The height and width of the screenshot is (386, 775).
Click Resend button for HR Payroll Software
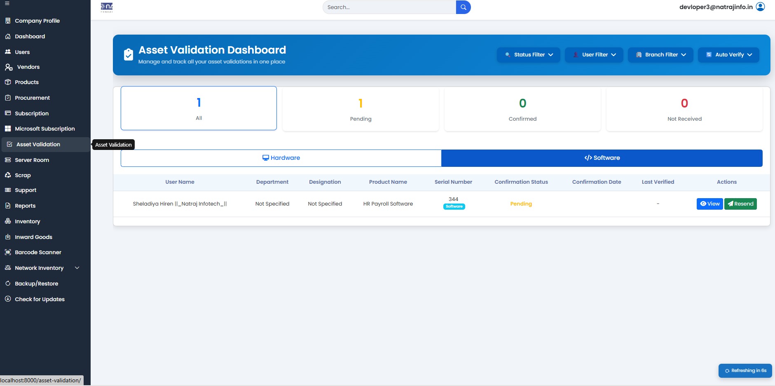pos(740,204)
